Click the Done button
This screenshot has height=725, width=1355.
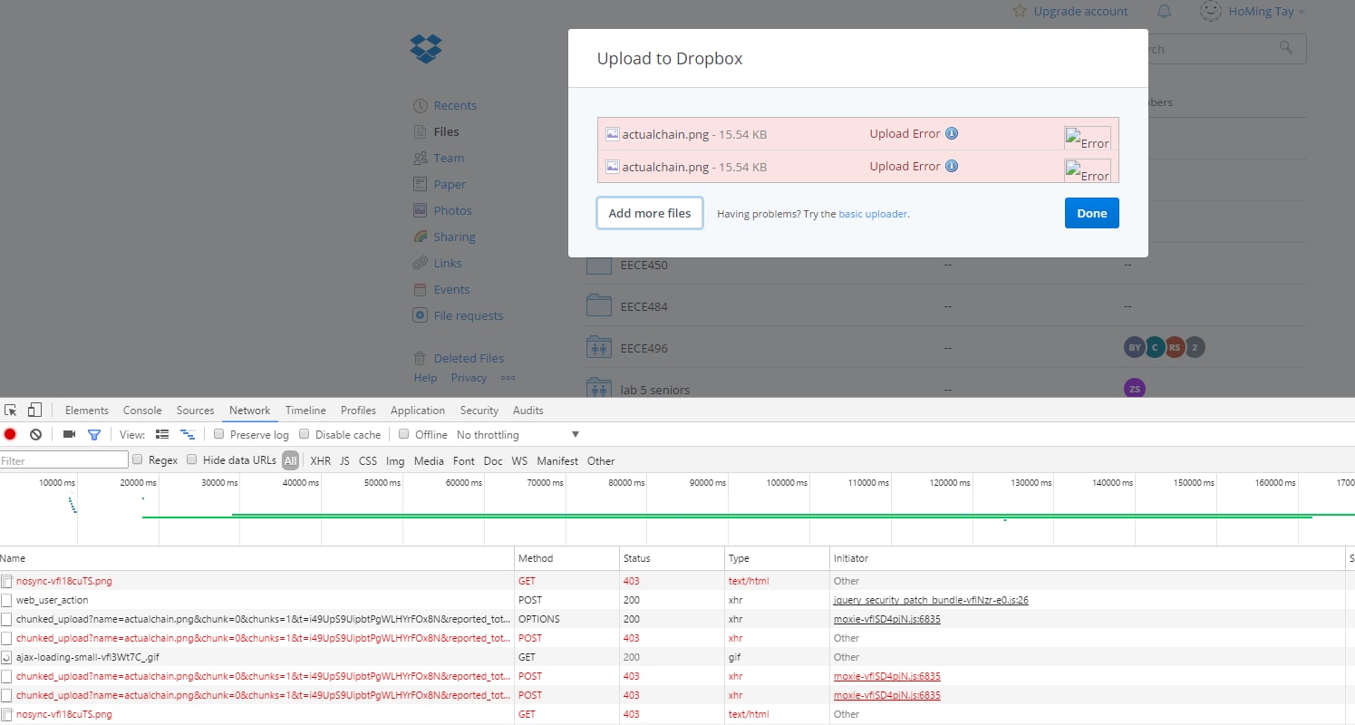pyautogui.click(x=1091, y=213)
